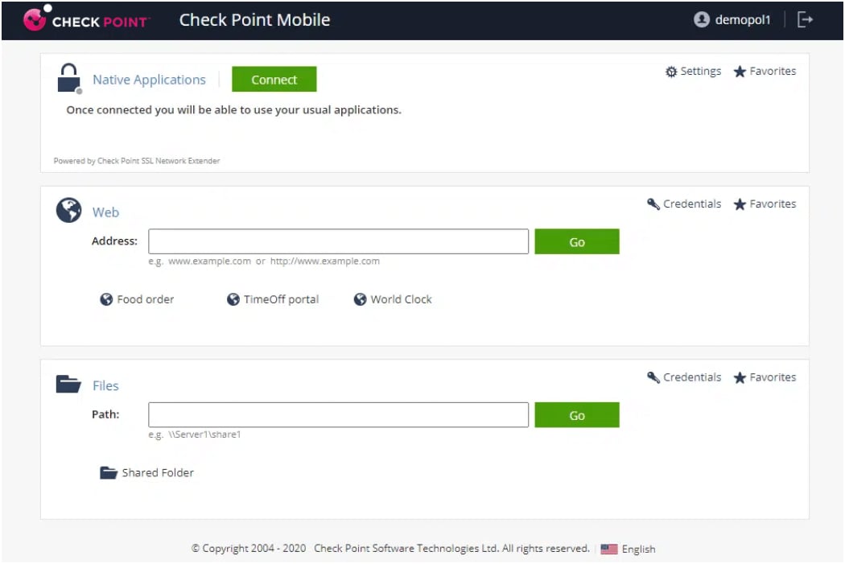This screenshot has height=564, width=845.
Task: Click the logout icon in the header
Action: [805, 19]
